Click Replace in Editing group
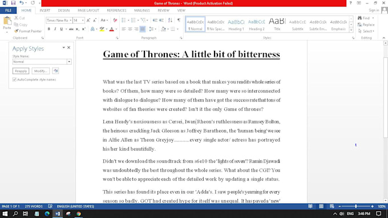Image resolution: width=388 pixels, height=218 pixels. coord(366,25)
